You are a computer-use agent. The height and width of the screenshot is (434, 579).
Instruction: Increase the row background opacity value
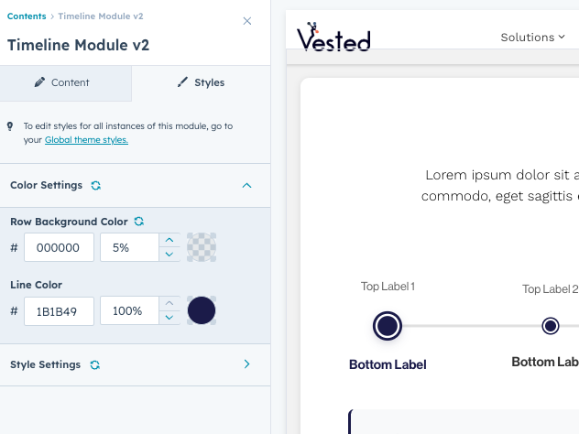pos(169,241)
